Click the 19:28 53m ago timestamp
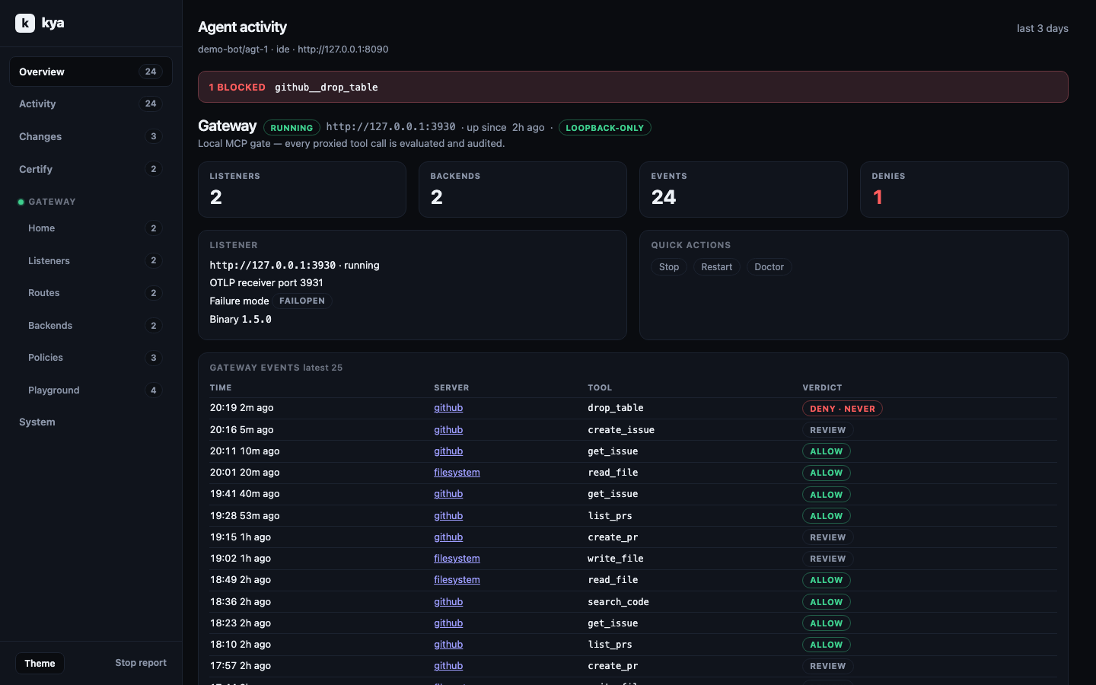 coord(244,515)
